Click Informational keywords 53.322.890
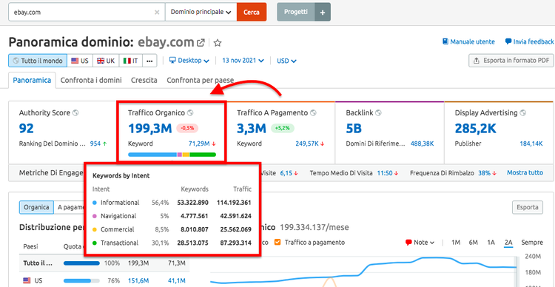 click(x=192, y=203)
